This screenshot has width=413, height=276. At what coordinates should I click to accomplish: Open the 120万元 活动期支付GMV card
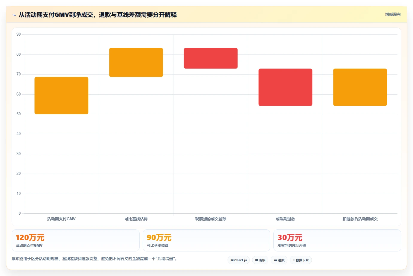pos(76,240)
